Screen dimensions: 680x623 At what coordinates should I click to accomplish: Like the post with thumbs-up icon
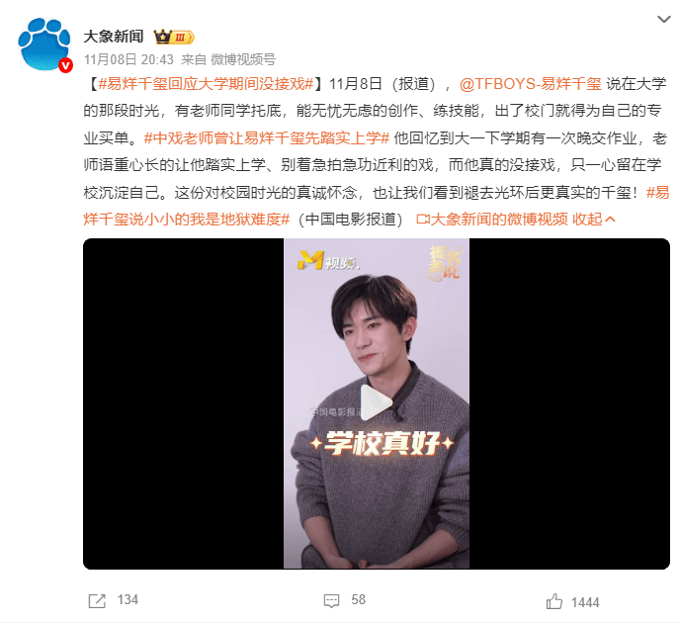coord(554,602)
